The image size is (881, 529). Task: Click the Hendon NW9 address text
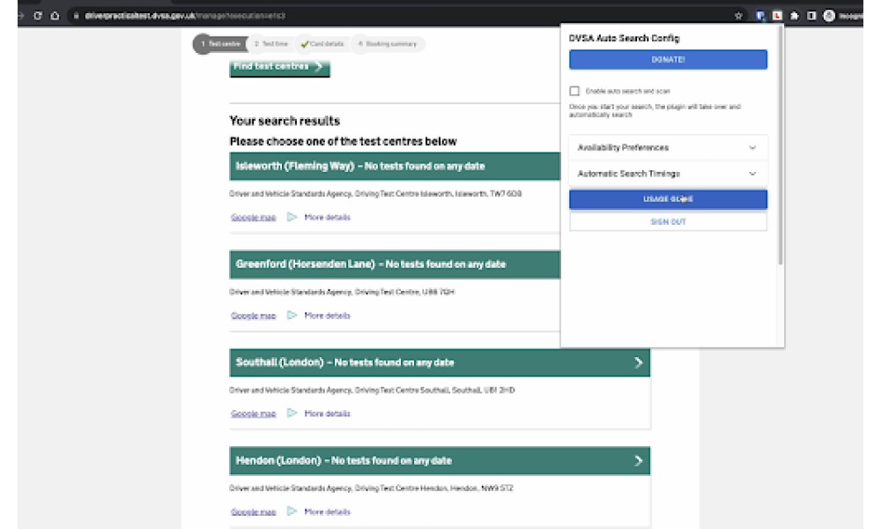(x=372, y=488)
